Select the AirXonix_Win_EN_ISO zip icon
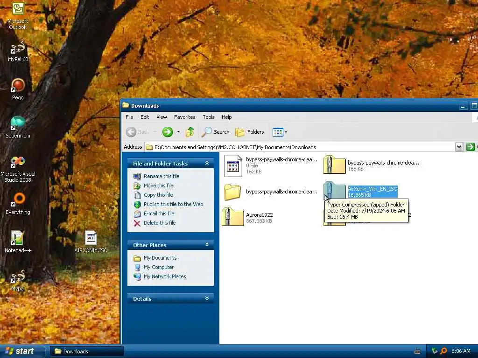This screenshot has width=478, height=358. [334, 192]
